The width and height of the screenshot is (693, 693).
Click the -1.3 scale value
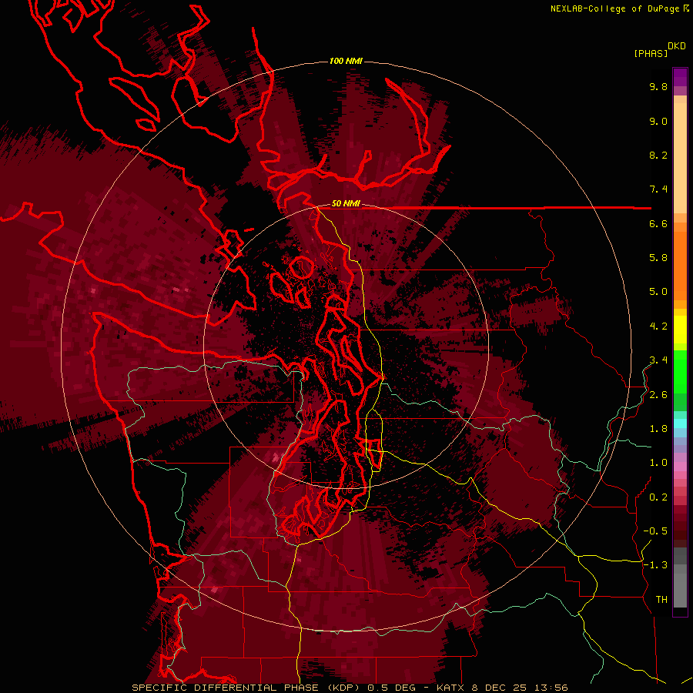click(655, 565)
